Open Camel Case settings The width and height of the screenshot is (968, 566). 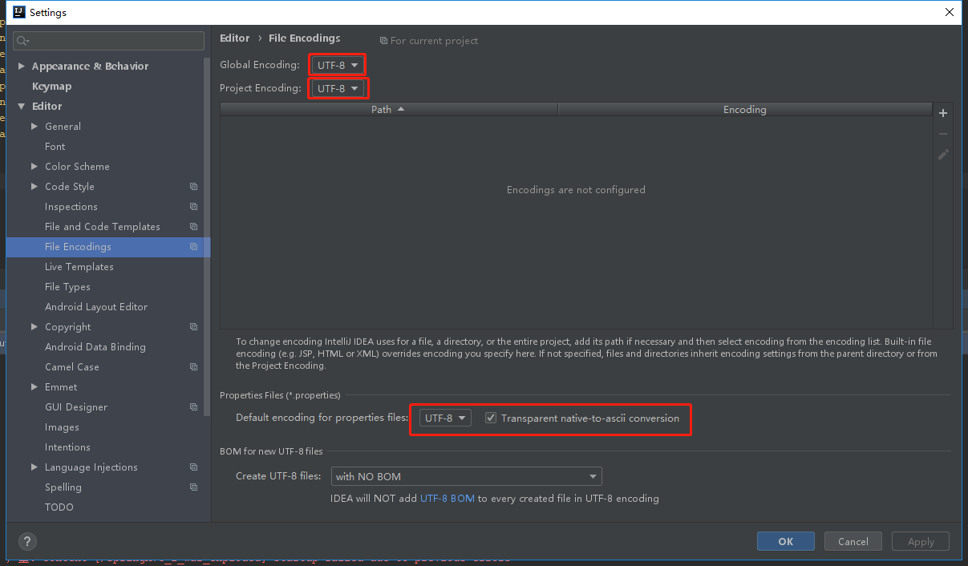coord(72,366)
